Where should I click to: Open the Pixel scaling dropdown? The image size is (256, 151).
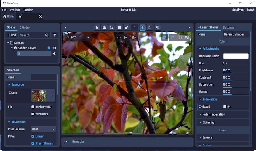pos(44,129)
